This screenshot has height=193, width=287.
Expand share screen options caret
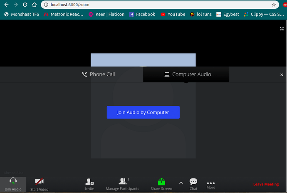point(181,183)
